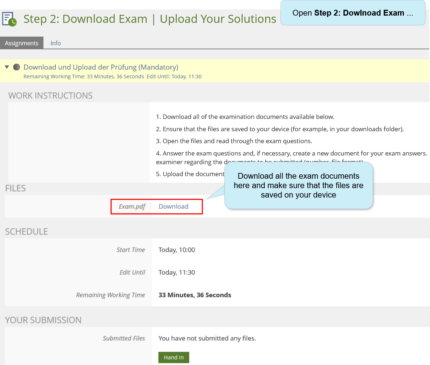430x365 pixels.
Task: Select the Assignments tab
Action: pos(22,43)
